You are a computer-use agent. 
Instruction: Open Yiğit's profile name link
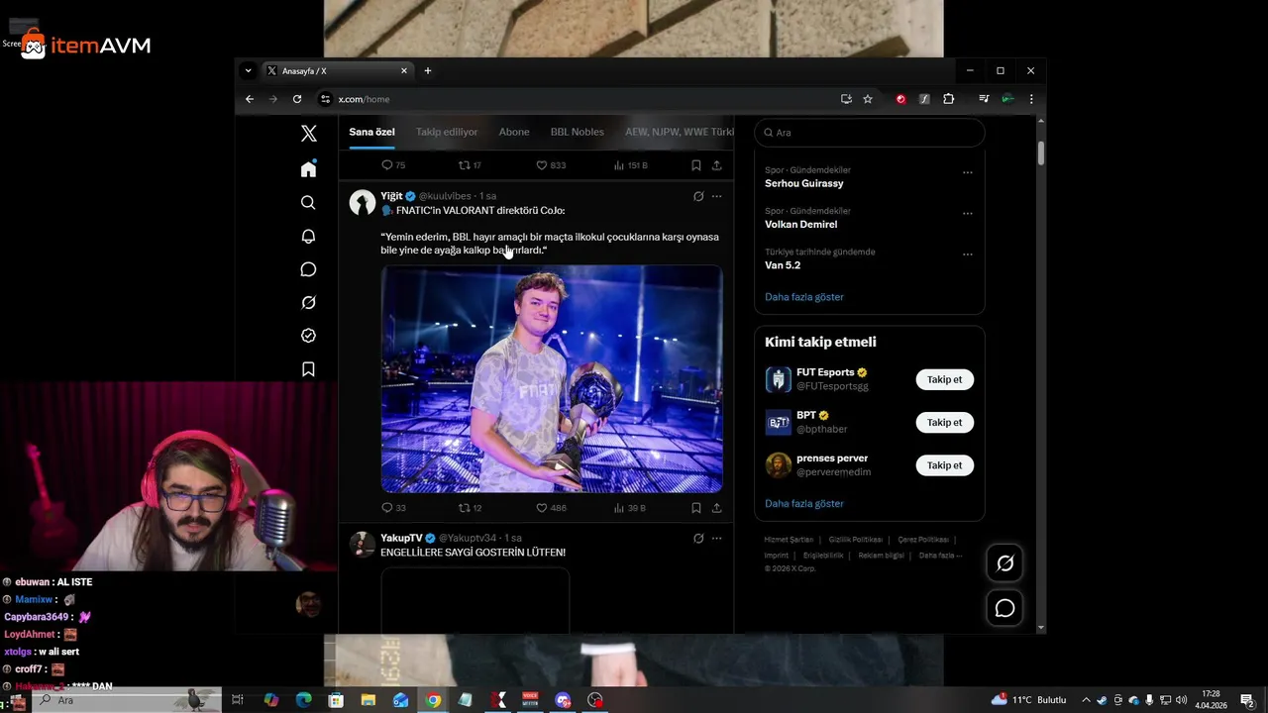point(391,196)
